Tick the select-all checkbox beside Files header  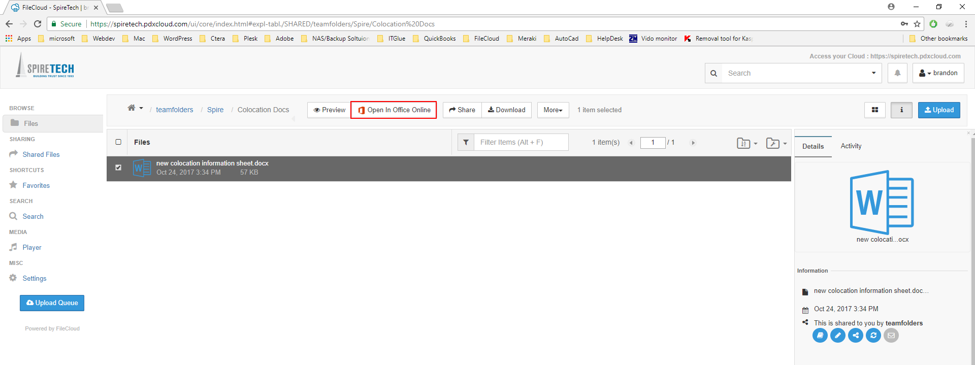coord(118,142)
